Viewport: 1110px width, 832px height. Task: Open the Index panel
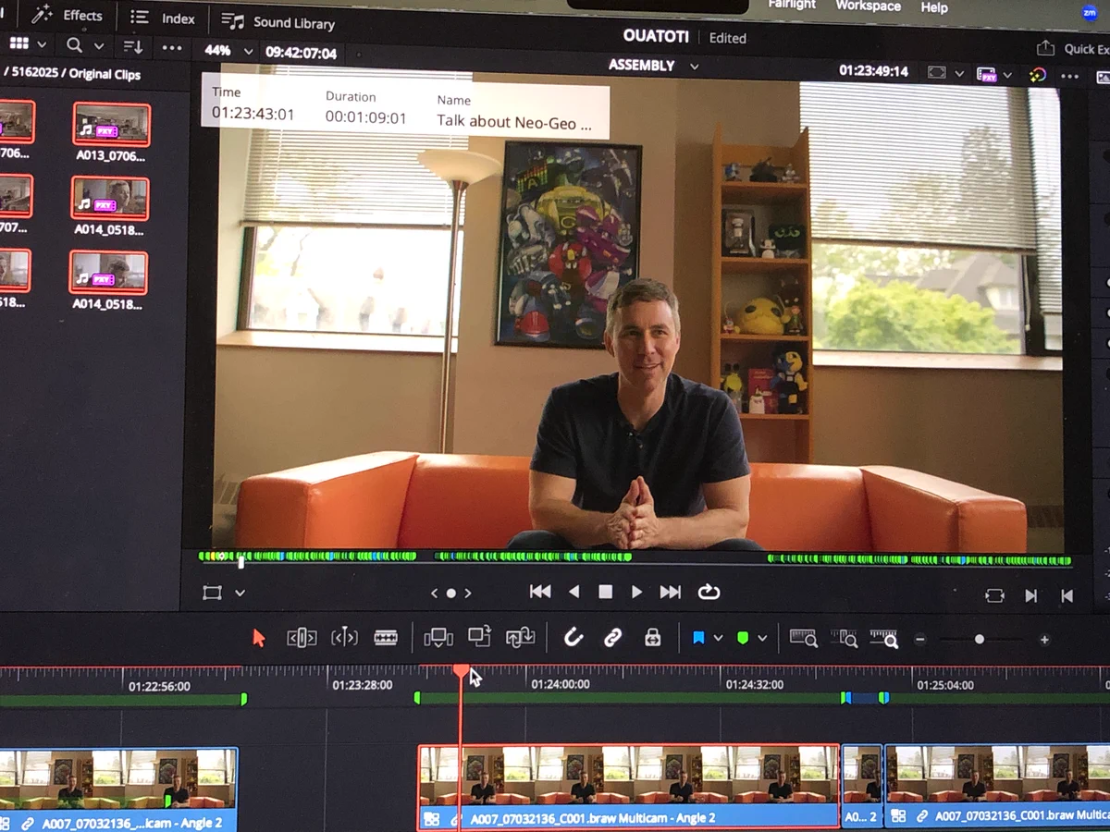pos(163,18)
